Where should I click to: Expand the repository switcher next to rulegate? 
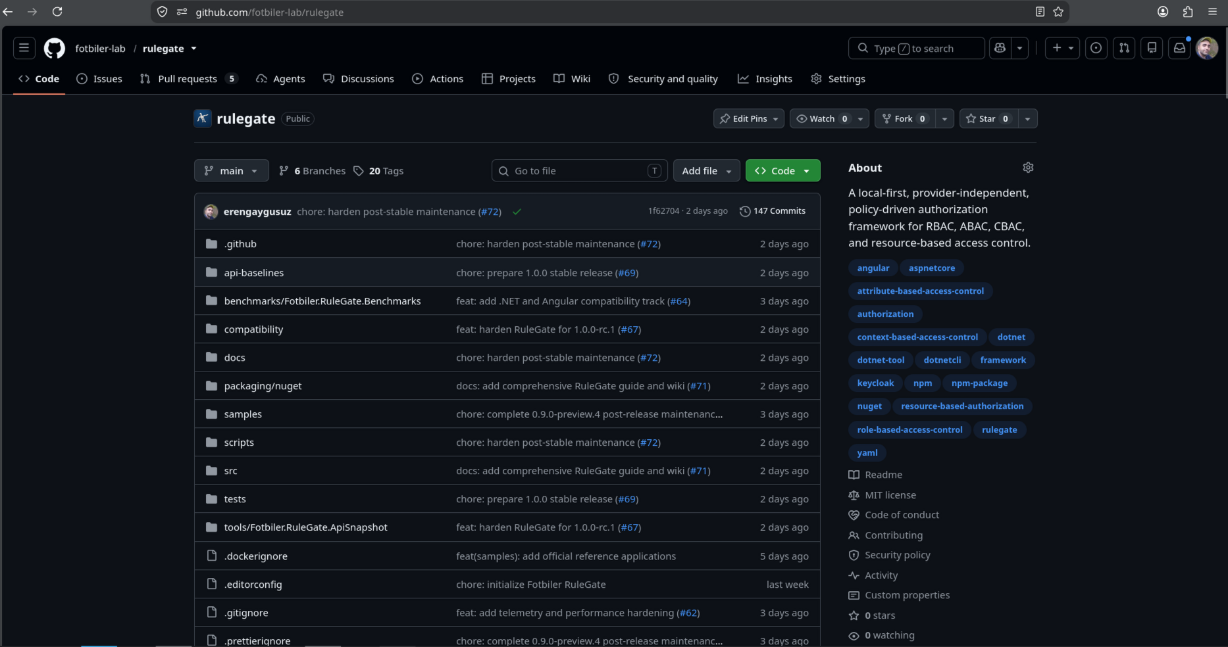coord(193,49)
